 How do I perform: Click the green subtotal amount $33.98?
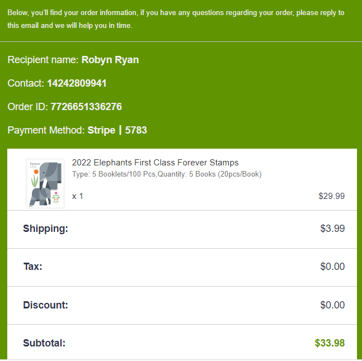click(x=330, y=343)
